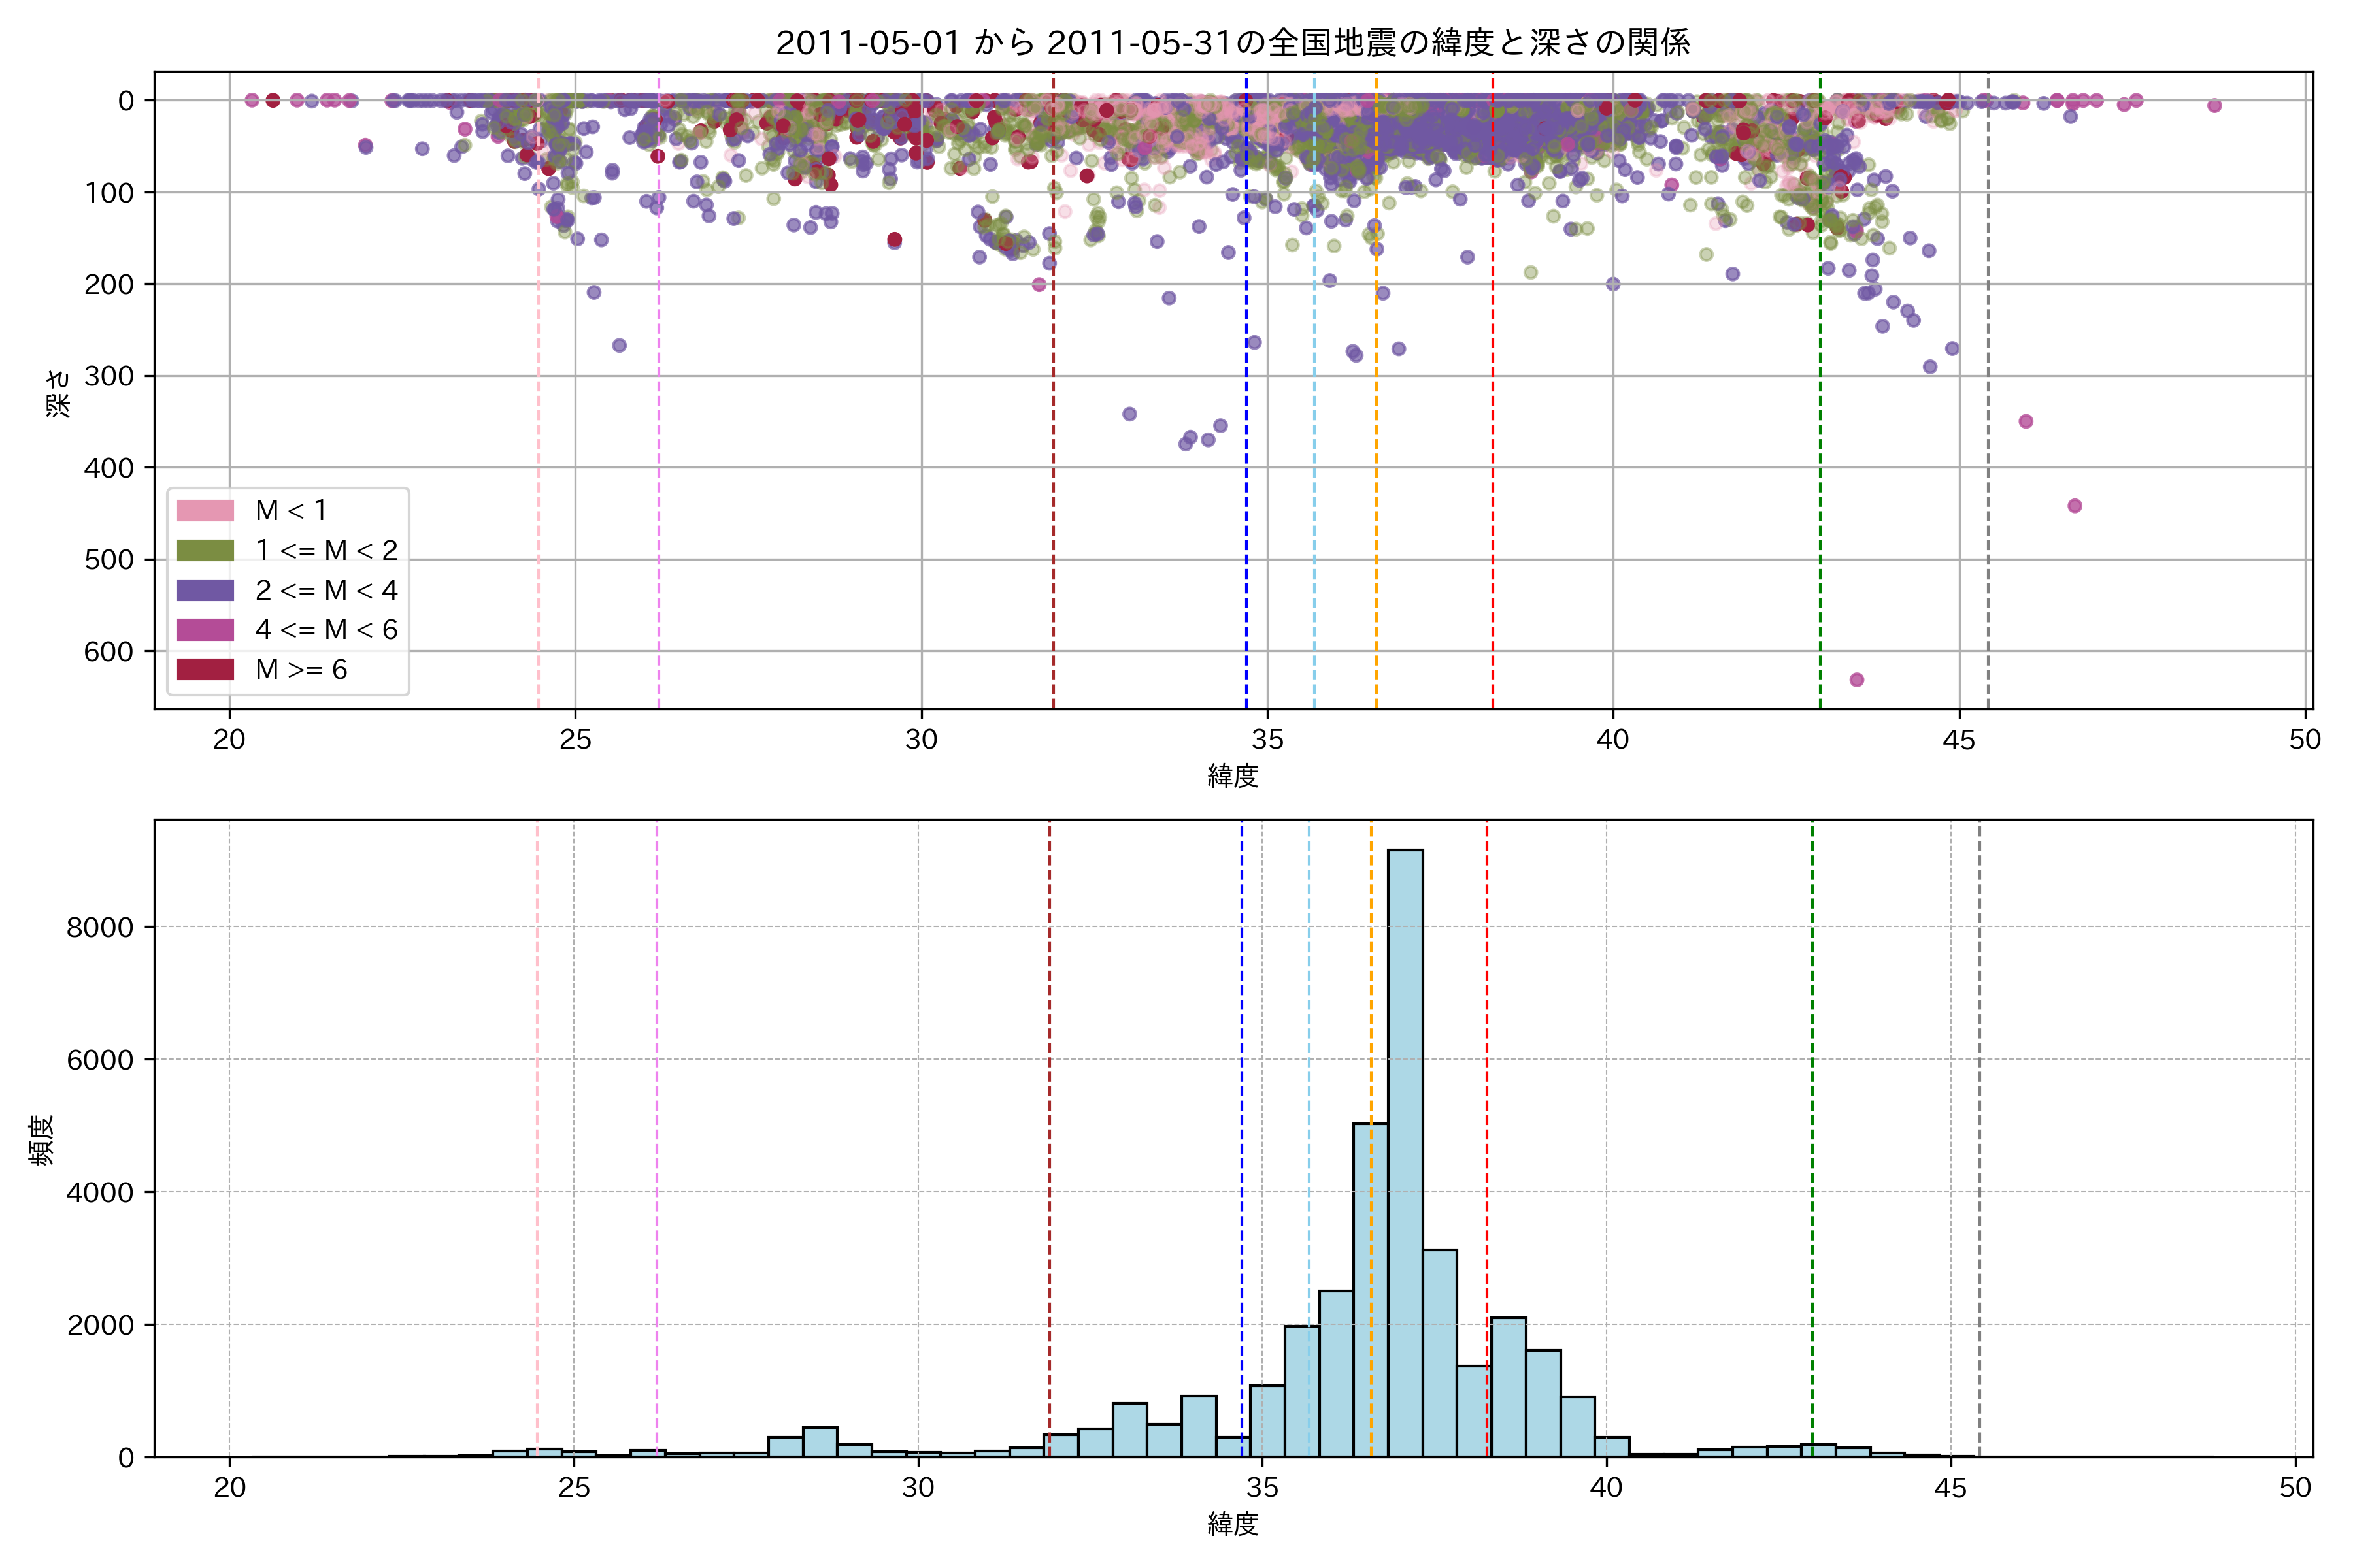This screenshot has height=1568, width=2353.
Task: Click the deepest earthquake point near 630 depth
Action: coord(1857,680)
